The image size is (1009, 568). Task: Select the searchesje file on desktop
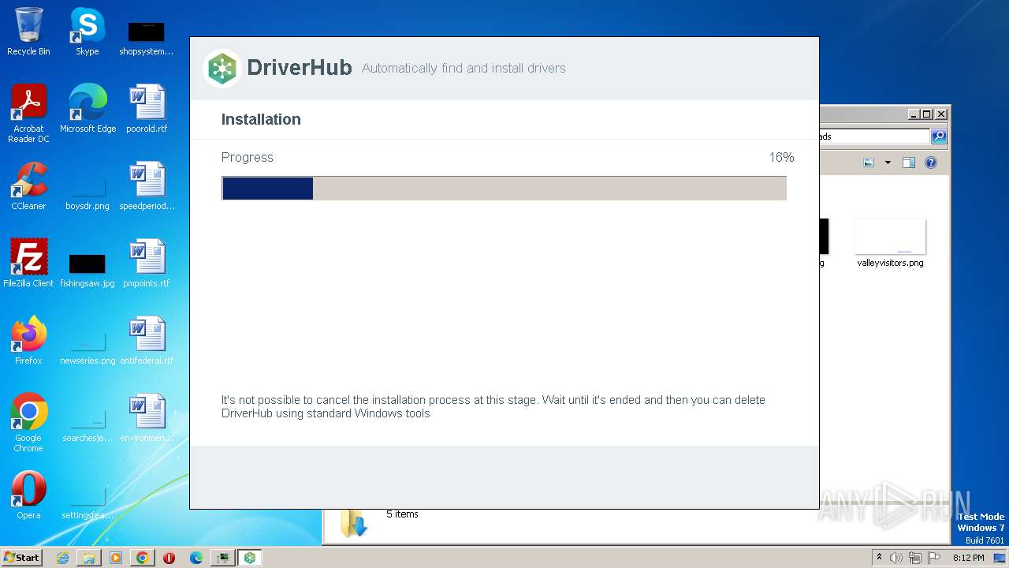tap(87, 426)
